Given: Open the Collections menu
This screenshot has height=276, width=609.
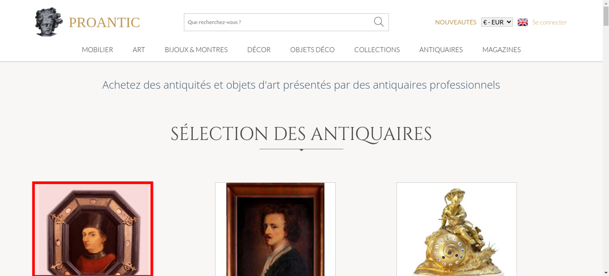Looking at the screenshot, I should pyautogui.click(x=377, y=50).
